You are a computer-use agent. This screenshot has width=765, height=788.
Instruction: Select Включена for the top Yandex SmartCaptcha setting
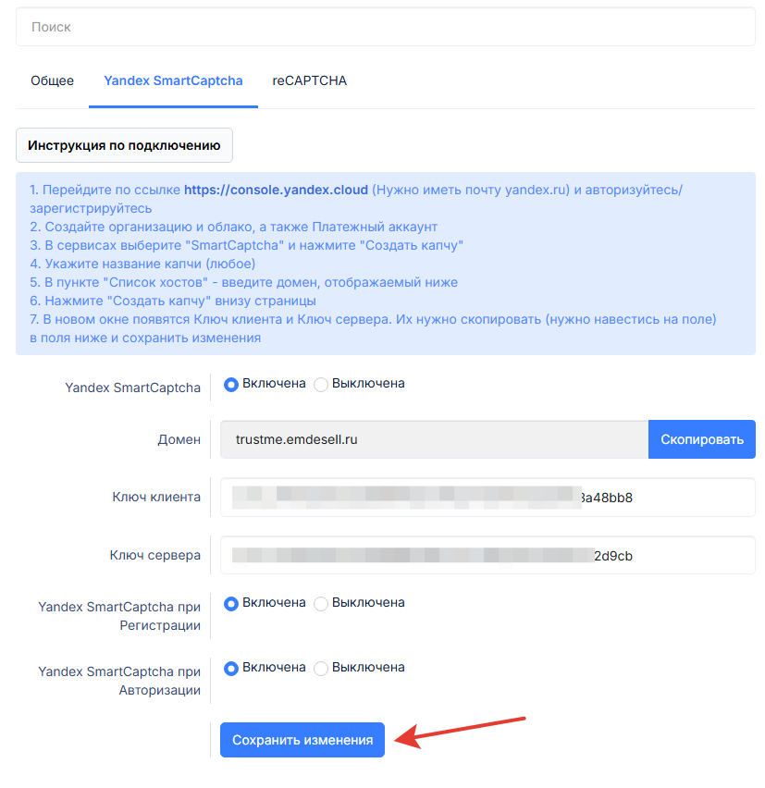(232, 384)
